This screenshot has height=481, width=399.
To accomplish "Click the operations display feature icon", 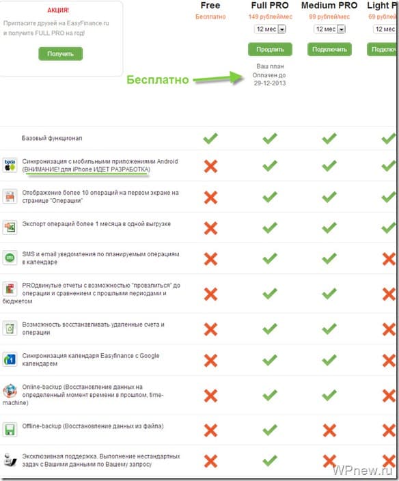I will (10, 197).
